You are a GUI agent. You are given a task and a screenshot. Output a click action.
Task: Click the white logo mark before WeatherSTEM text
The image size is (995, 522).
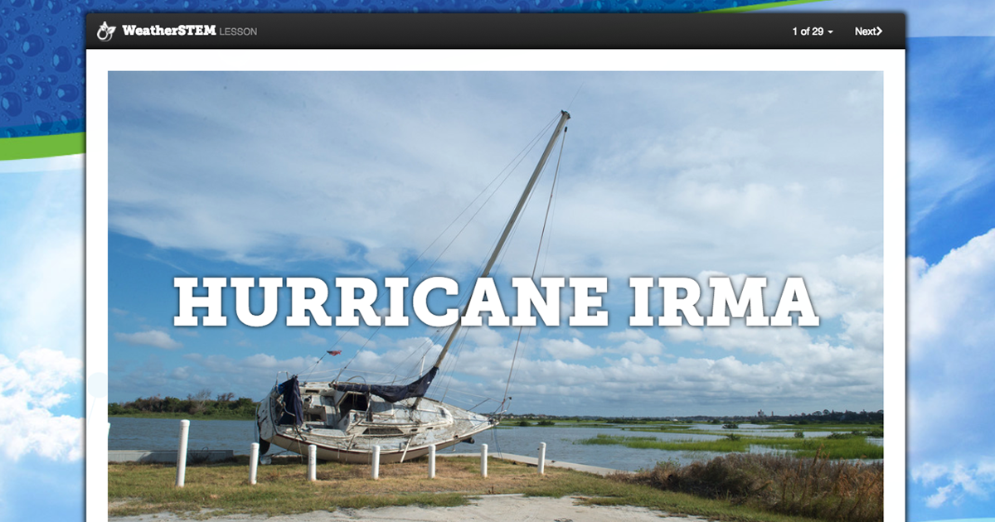point(106,30)
